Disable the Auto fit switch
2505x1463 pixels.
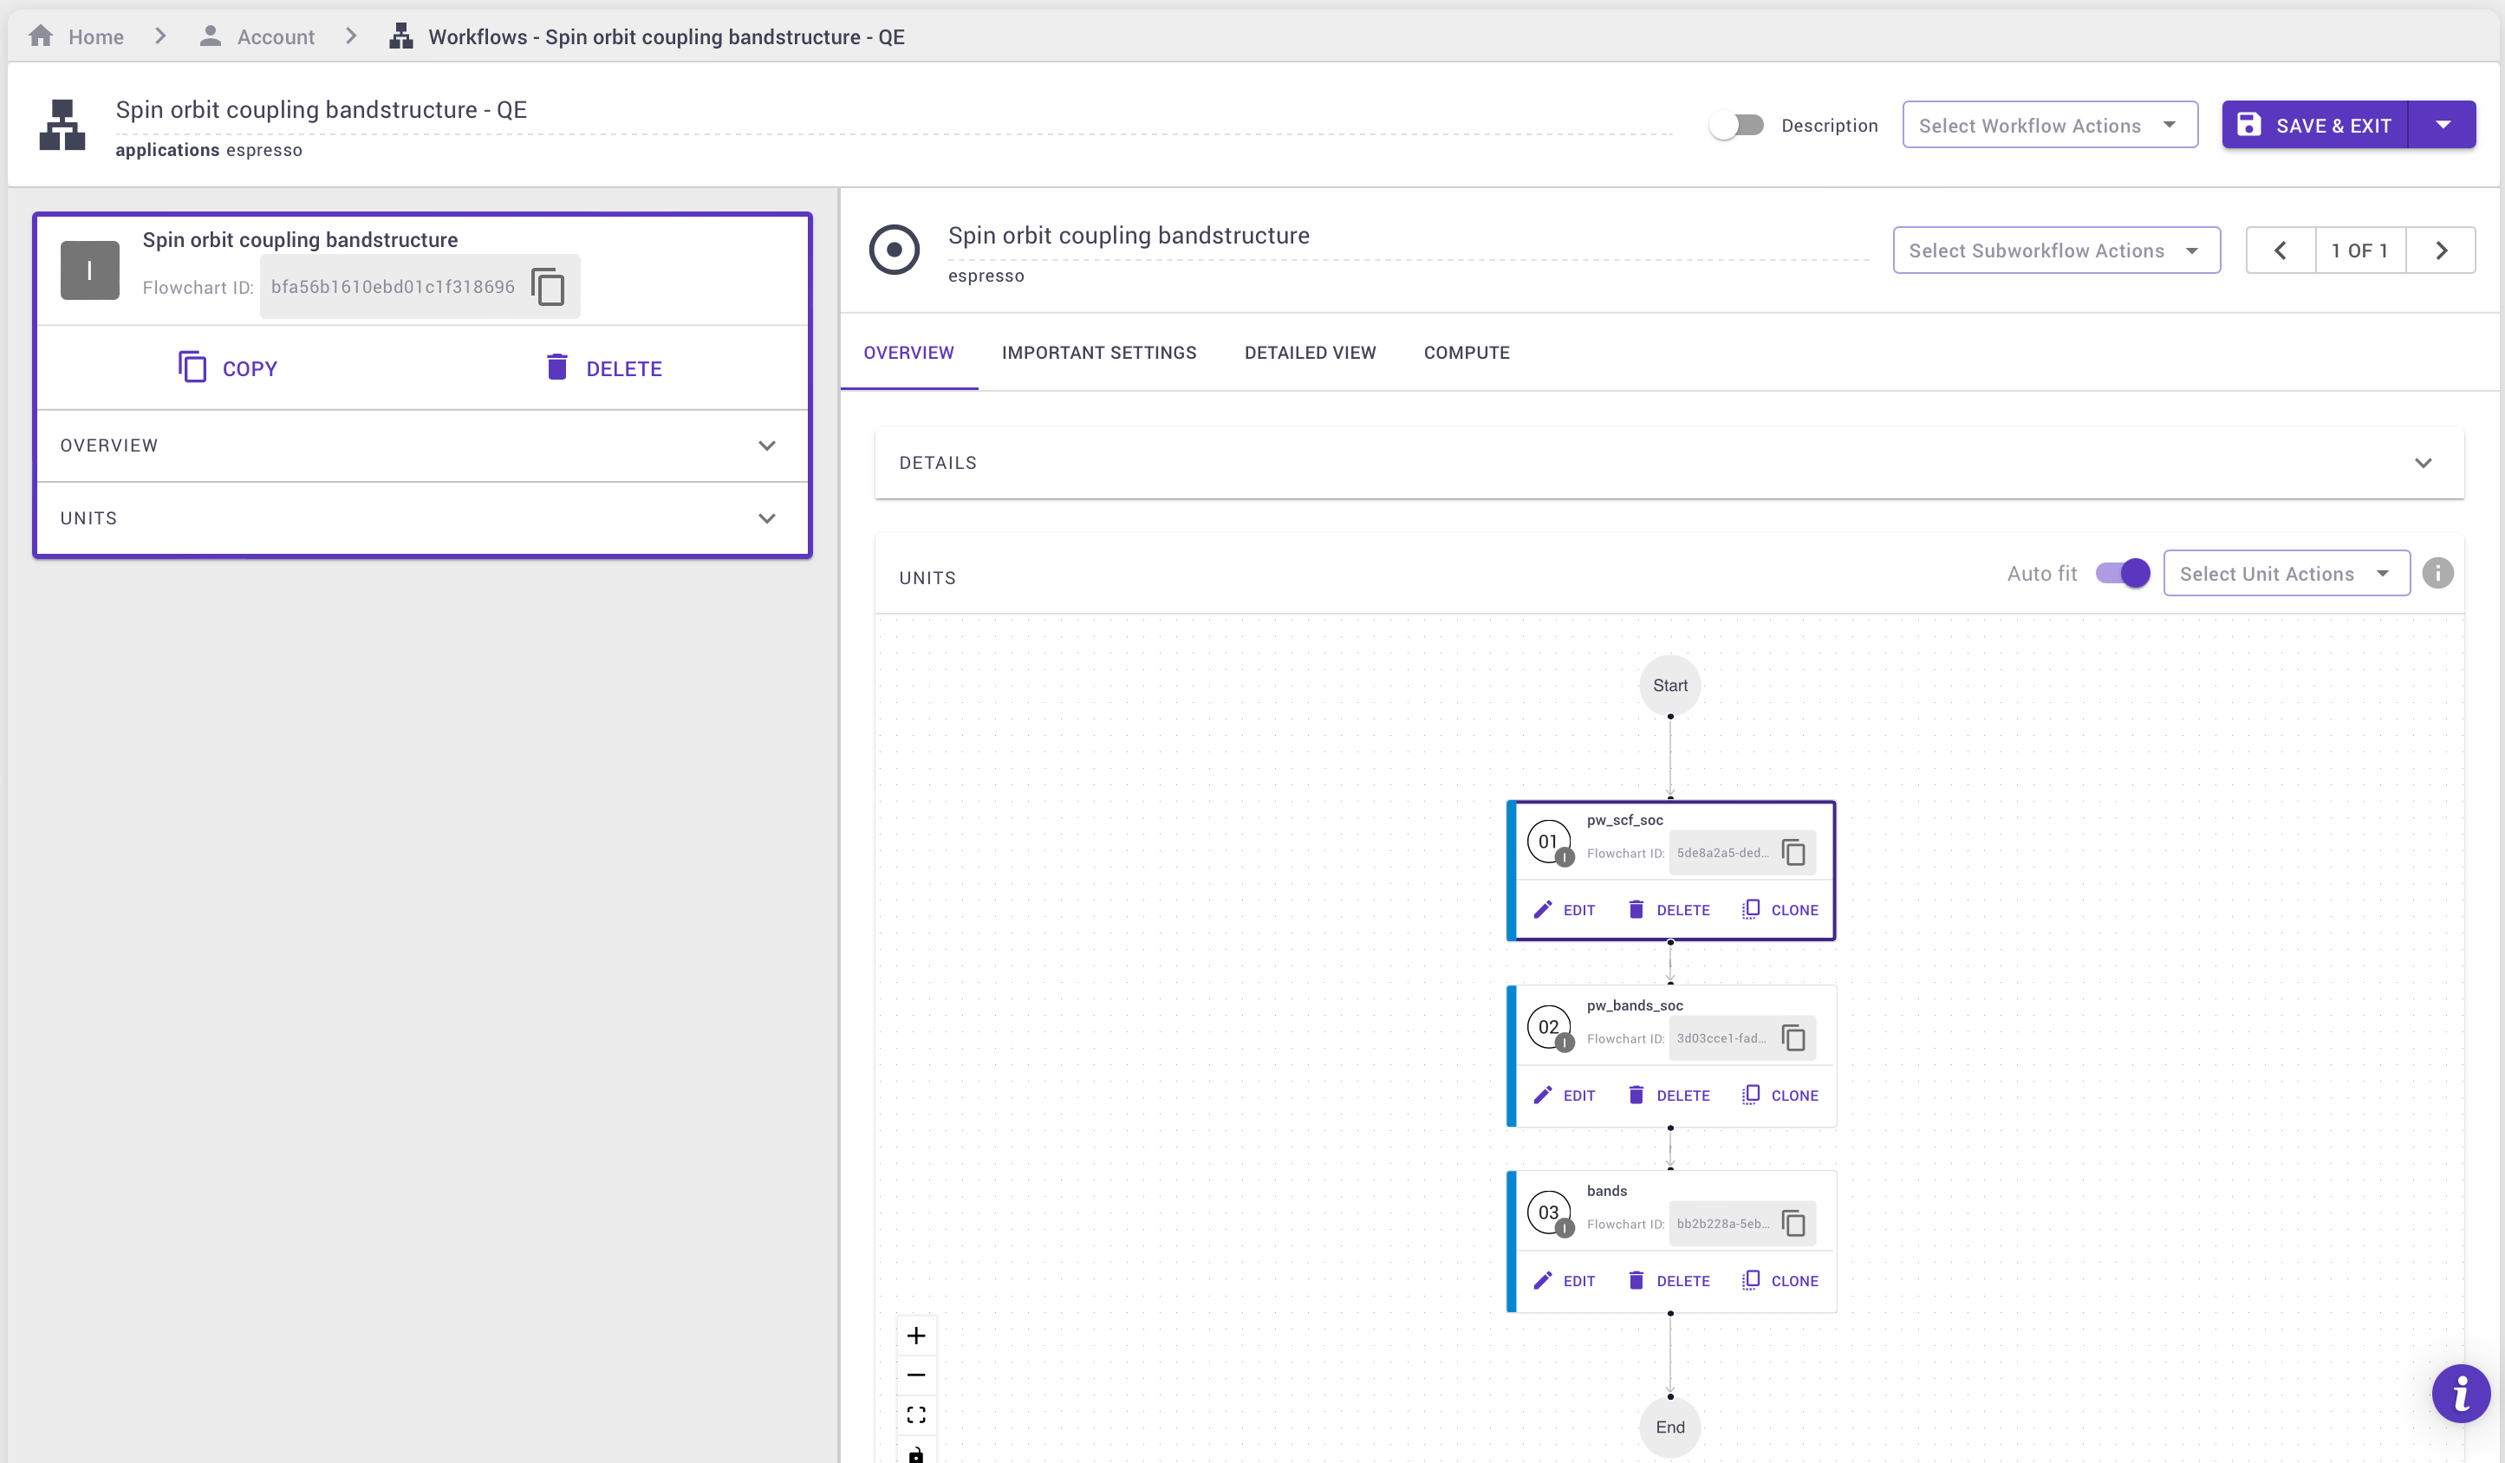[2122, 574]
